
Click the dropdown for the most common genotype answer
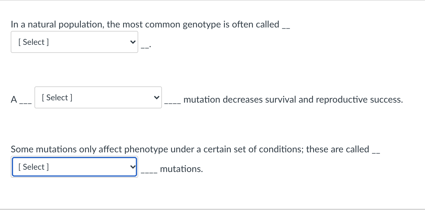click(x=74, y=42)
